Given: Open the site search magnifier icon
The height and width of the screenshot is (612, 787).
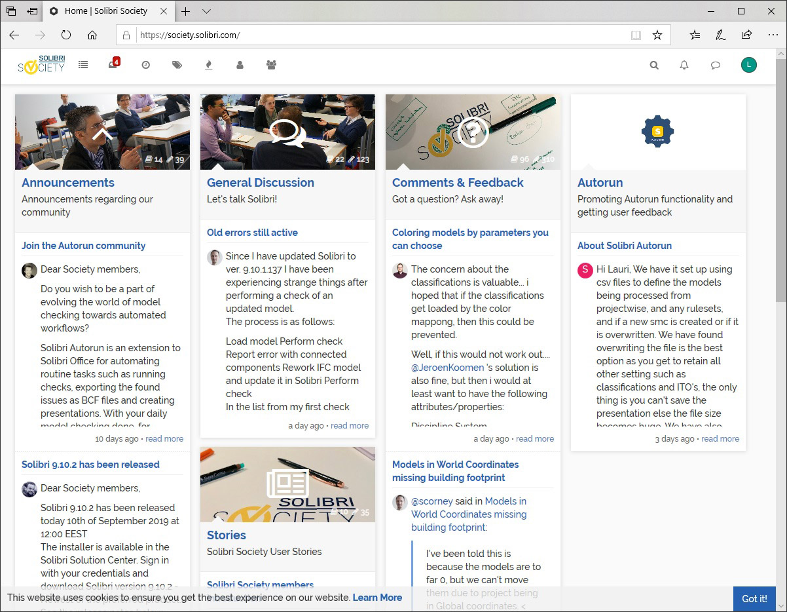Looking at the screenshot, I should (654, 65).
